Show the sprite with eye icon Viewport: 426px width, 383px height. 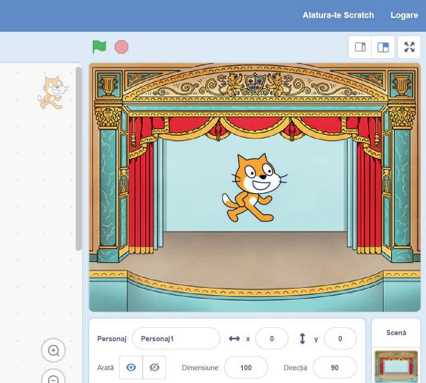coord(131,367)
